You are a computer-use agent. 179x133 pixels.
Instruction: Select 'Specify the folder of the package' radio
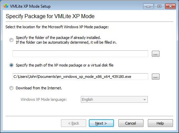click(x=11, y=40)
